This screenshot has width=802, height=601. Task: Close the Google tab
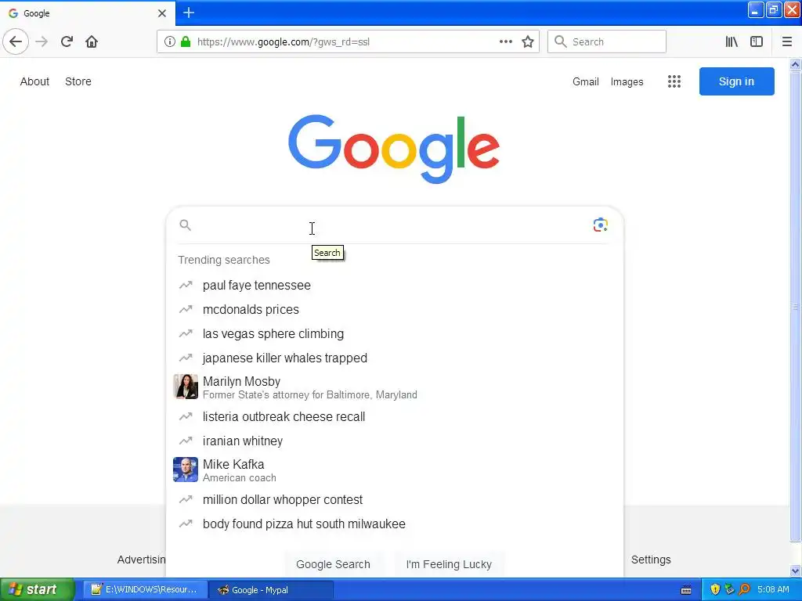161,13
